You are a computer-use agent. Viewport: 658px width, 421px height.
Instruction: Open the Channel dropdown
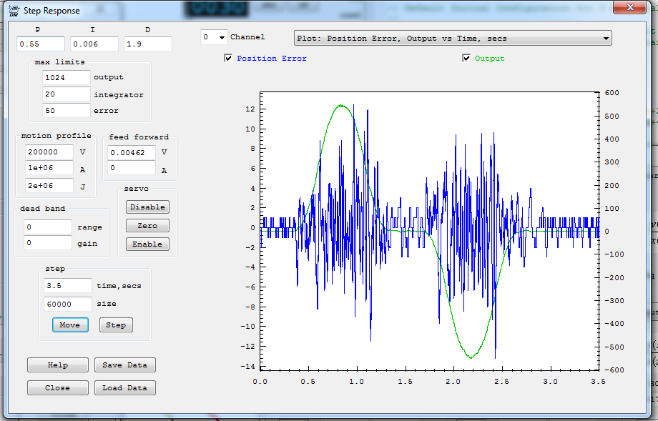pos(214,37)
